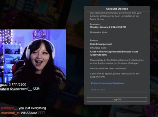Screen dimensions: 158x117
Task: Click the 'Asset Name:Package by basicbetty123' text
Action: pos(110,52)
